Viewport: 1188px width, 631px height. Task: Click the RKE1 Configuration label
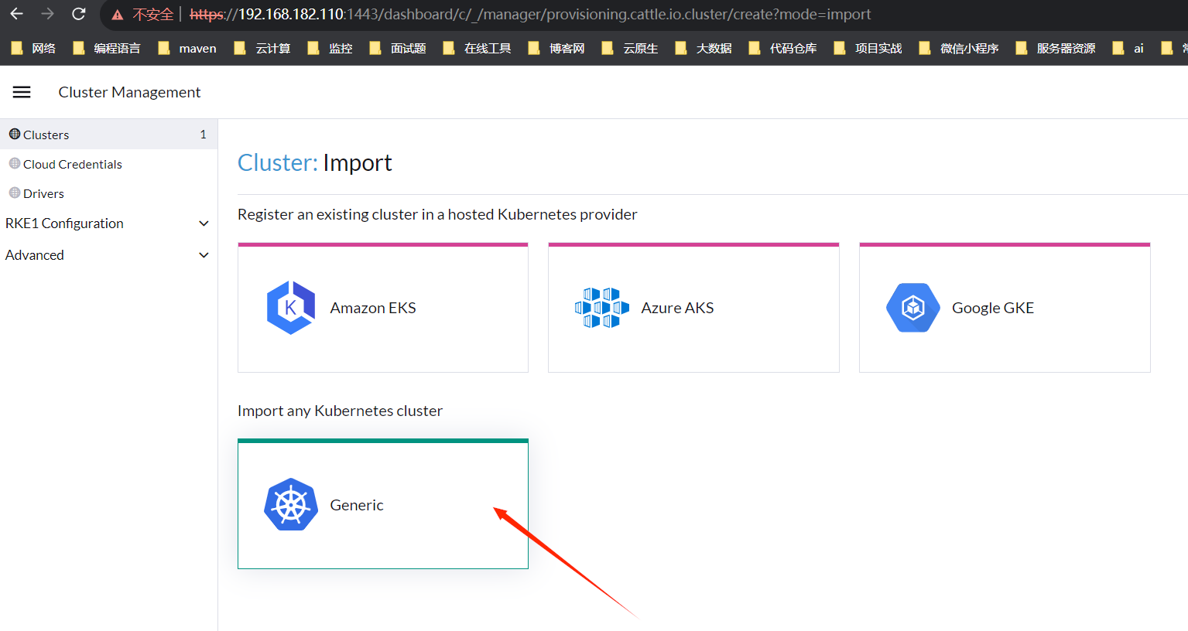(x=64, y=223)
